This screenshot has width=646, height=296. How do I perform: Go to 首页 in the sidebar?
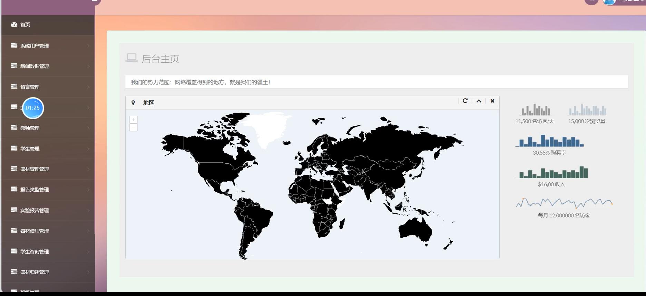(x=25, y=24)
